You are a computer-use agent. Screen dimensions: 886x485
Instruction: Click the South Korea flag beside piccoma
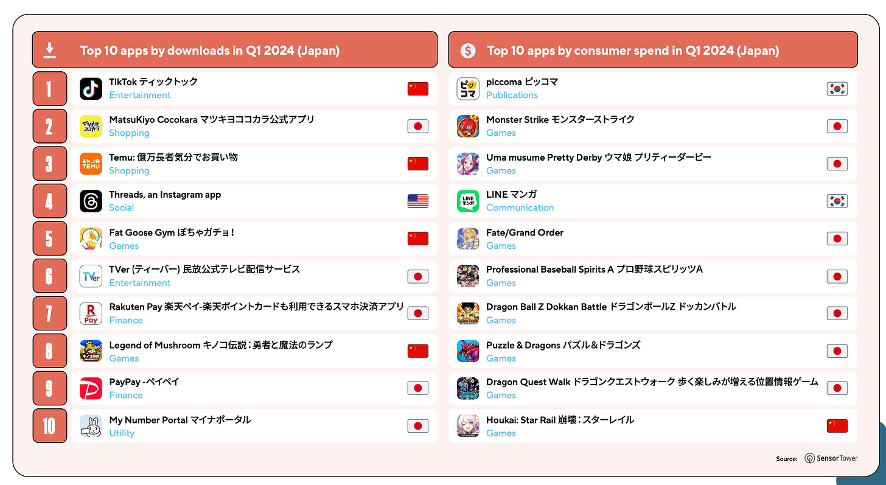pos(837,89)
